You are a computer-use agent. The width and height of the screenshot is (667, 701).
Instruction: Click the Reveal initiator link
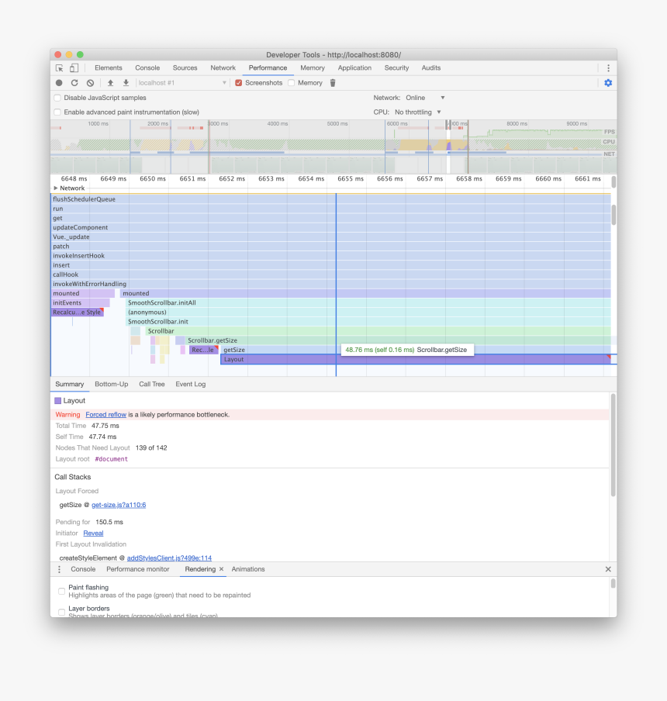click(x=93, y=533)
